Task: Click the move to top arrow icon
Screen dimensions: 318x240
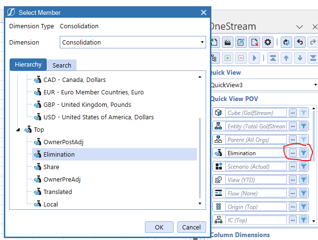Action: click(273, 58)
